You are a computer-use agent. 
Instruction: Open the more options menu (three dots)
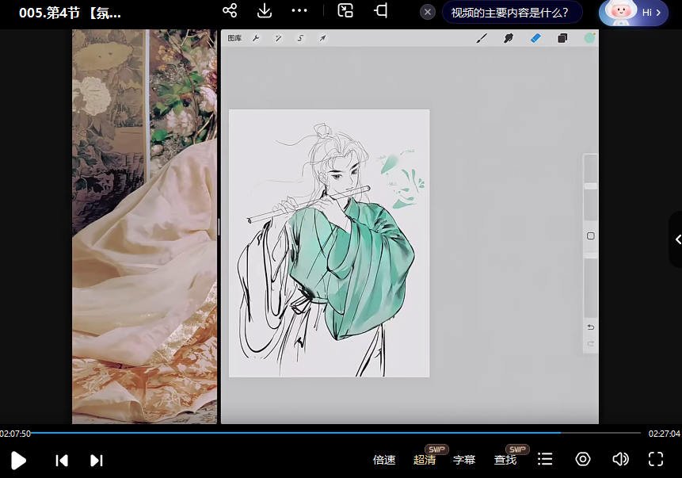coord(299,11)
